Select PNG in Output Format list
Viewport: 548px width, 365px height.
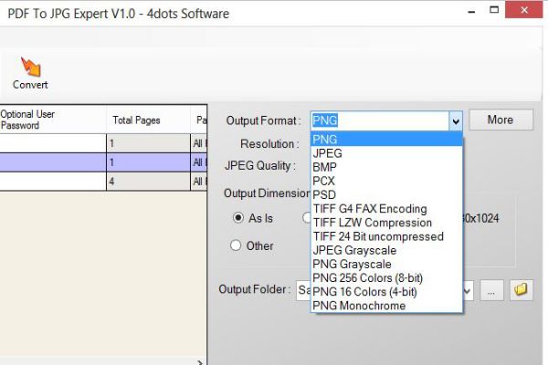pyautogui.click(x=386, y=140)
